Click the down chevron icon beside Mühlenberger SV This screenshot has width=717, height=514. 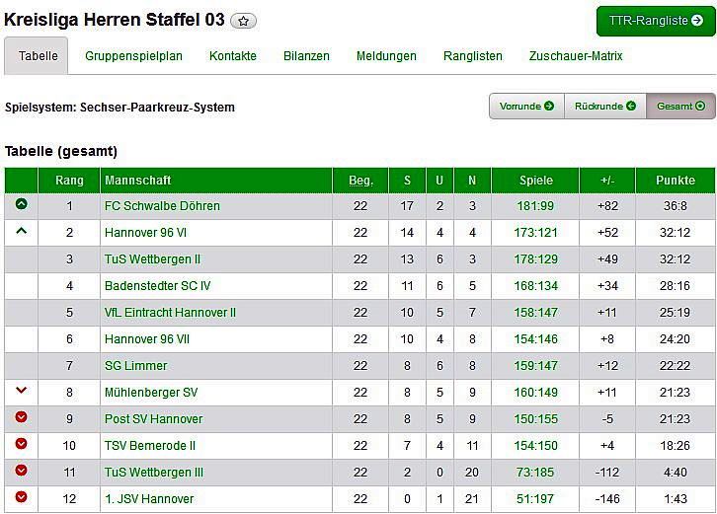22,392
